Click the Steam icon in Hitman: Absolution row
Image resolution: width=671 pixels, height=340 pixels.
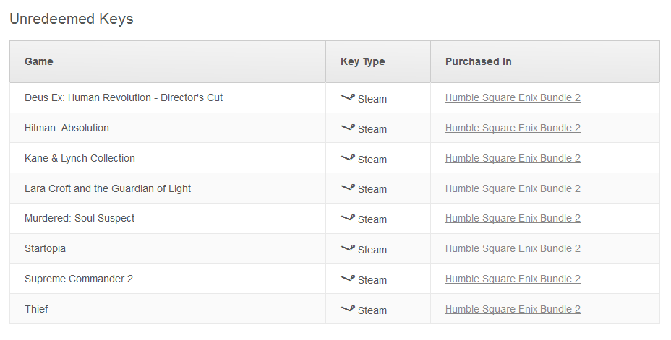(348, 128)
